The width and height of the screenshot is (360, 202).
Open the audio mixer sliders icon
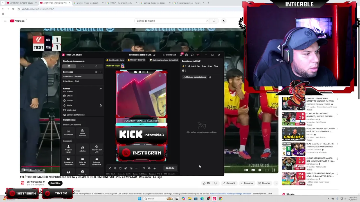coord(144,168)
